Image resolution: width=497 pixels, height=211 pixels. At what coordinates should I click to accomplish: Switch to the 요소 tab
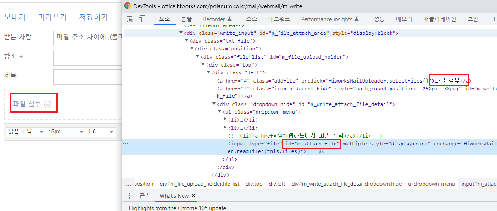pos(164,19)
